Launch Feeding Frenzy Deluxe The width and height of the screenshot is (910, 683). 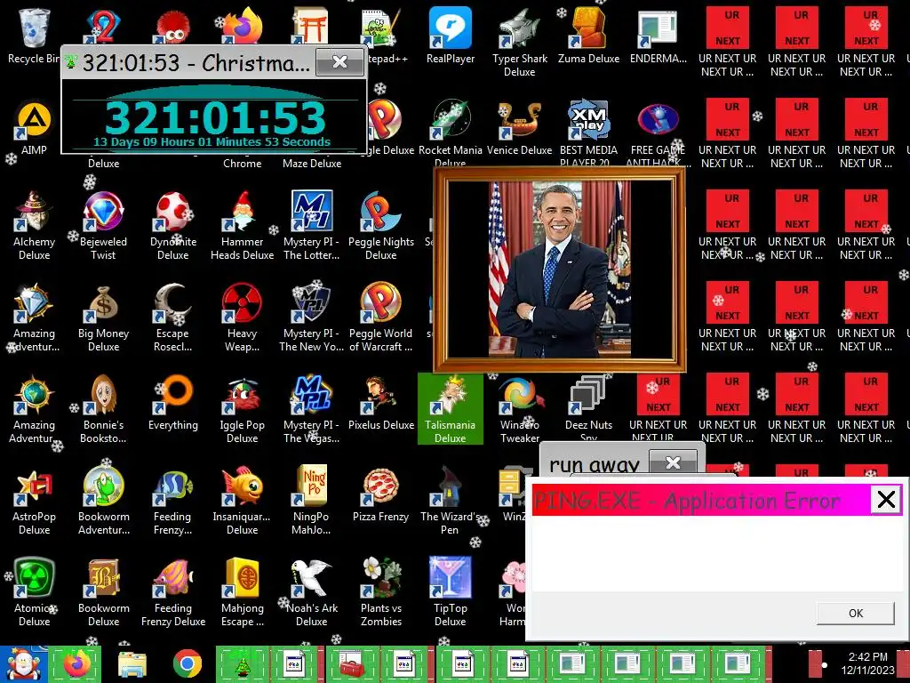(173, 591)
